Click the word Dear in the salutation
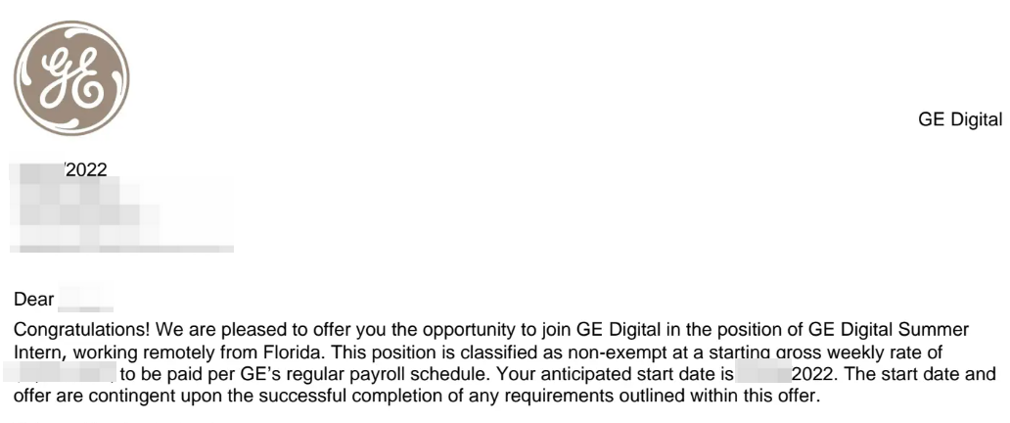The width and height of the screenshot is (1010, 423). (34, 300)
